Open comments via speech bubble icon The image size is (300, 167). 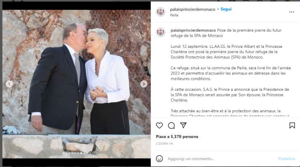pyautogui.click(x=171, y=126)
